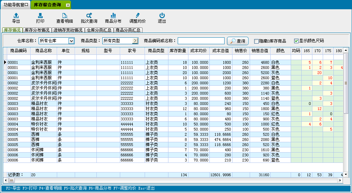Open 查看明细 detail view icon
This screenshot has height=193, width=352.
tap(64, 15)
